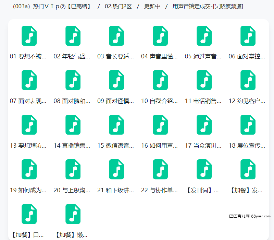Open the title '15 微信语音...'
The image size is (274, 240).
tap(115, 146)
